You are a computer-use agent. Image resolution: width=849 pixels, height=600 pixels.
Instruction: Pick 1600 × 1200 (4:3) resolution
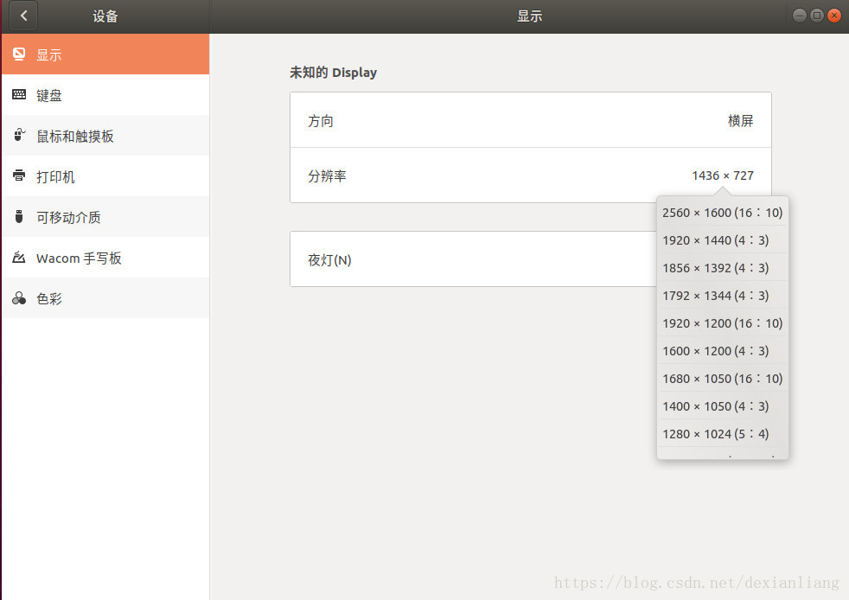pos(722,350)
